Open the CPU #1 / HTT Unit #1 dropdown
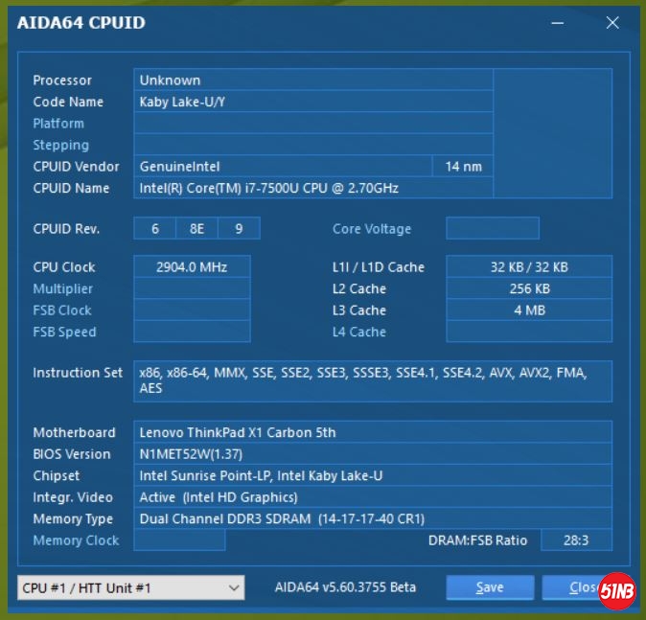Image resolution: width=646 pixels, height=620 pixels. (x=131, y=587)
